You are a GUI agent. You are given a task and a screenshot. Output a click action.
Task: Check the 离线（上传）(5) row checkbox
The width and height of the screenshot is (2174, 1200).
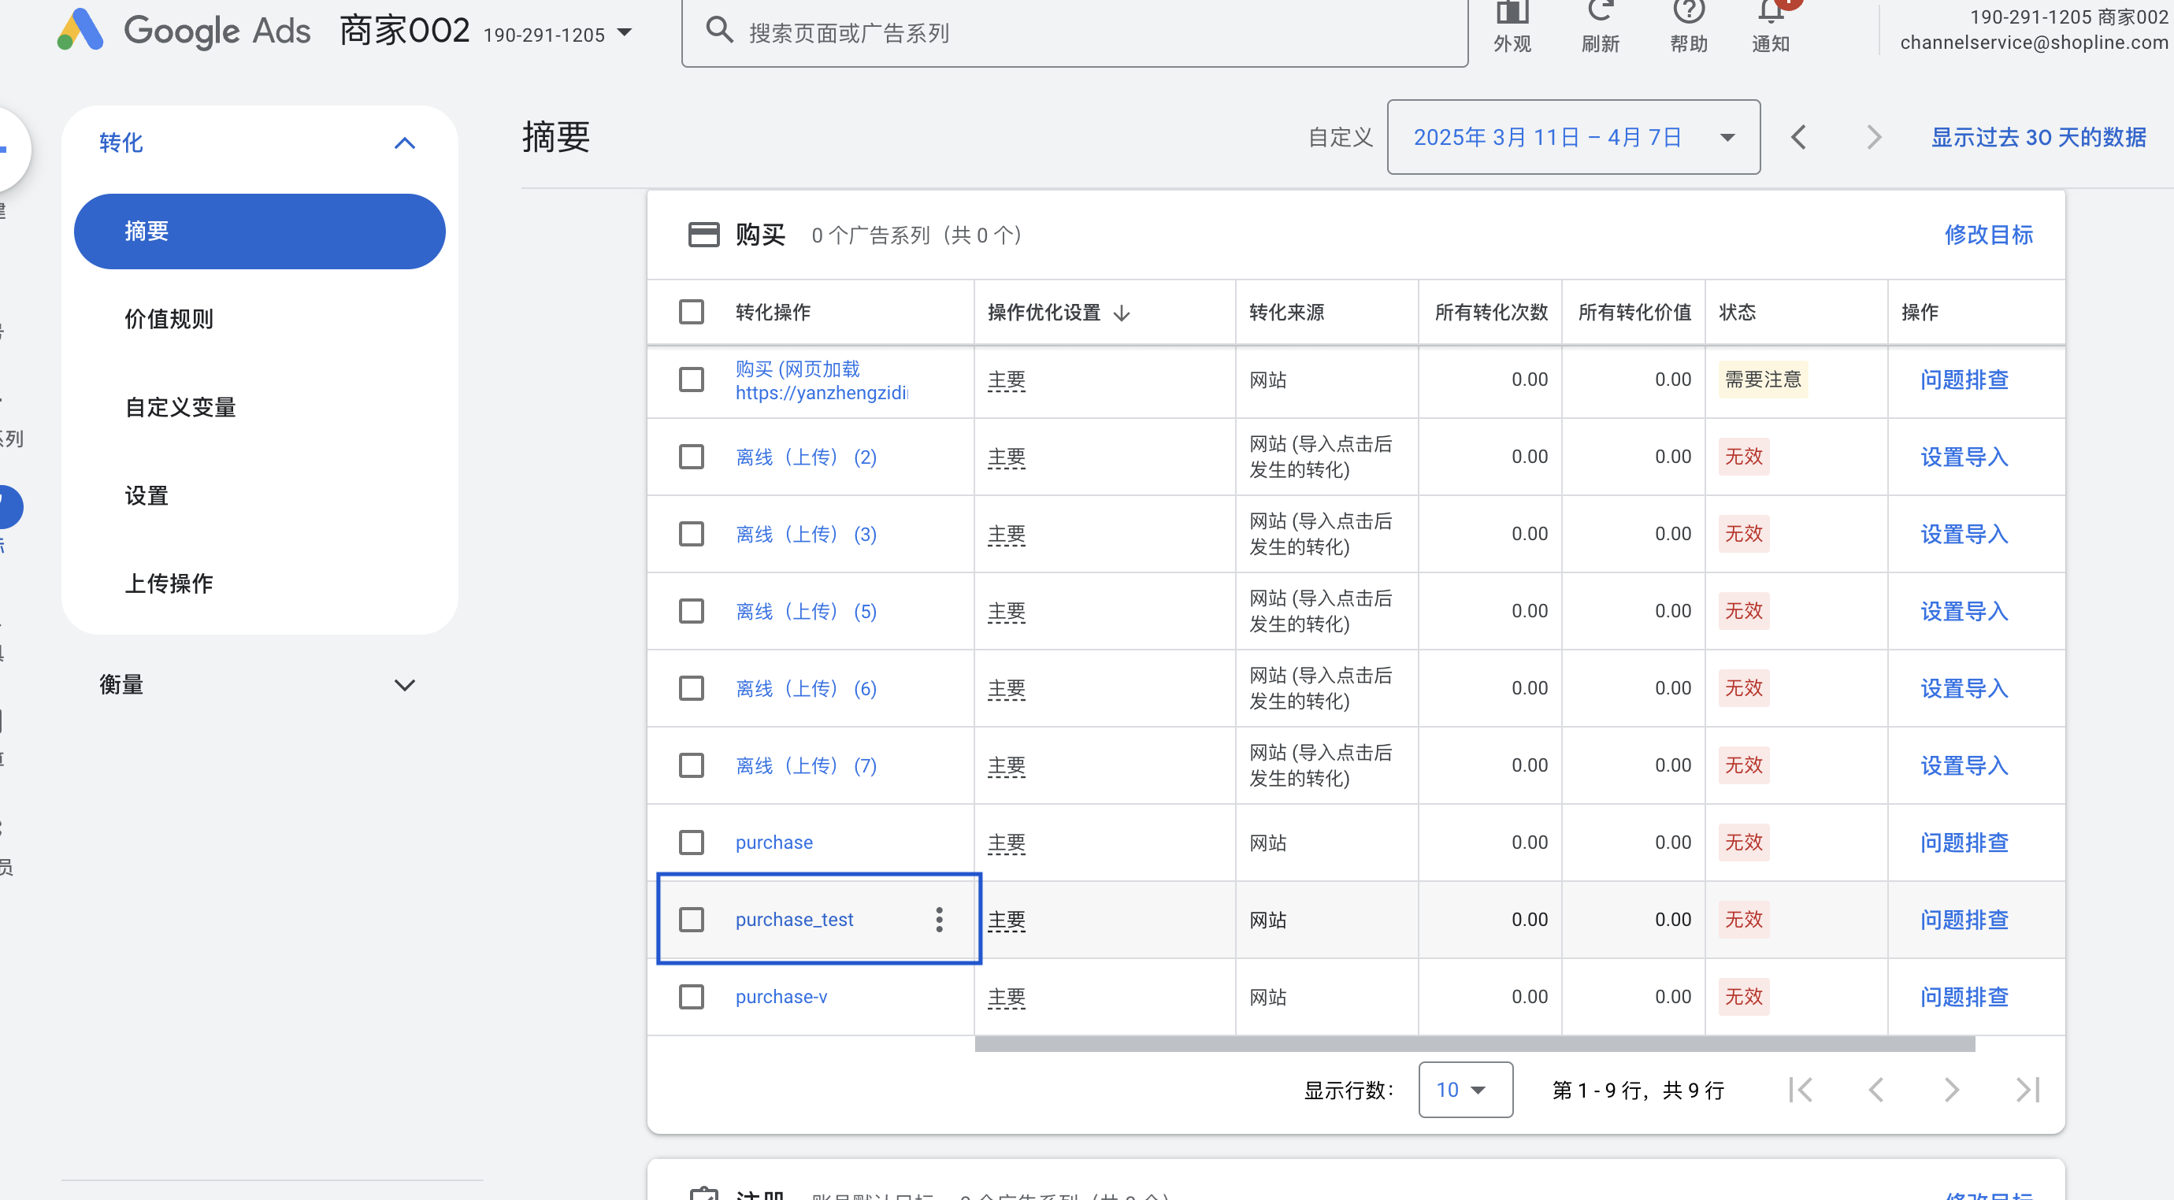(692, 610)
